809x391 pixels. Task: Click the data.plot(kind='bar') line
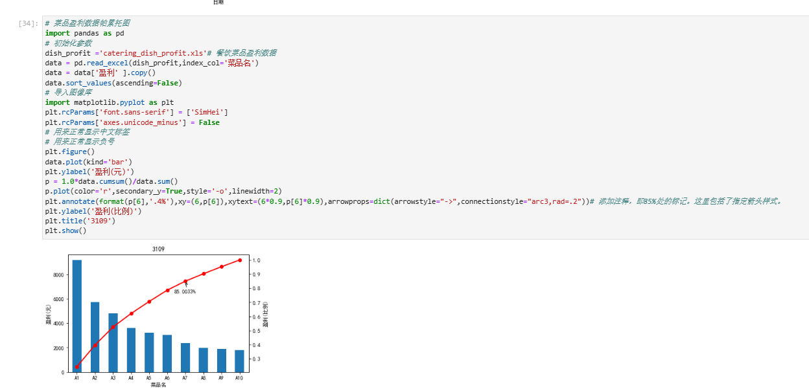(88, 162)
